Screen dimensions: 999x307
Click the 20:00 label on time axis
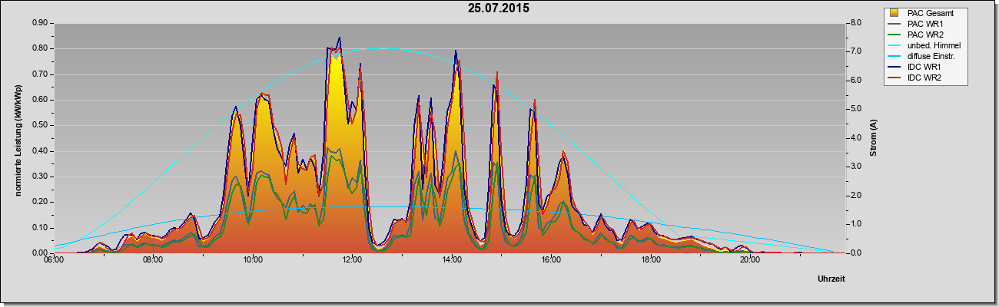(751, 260)
